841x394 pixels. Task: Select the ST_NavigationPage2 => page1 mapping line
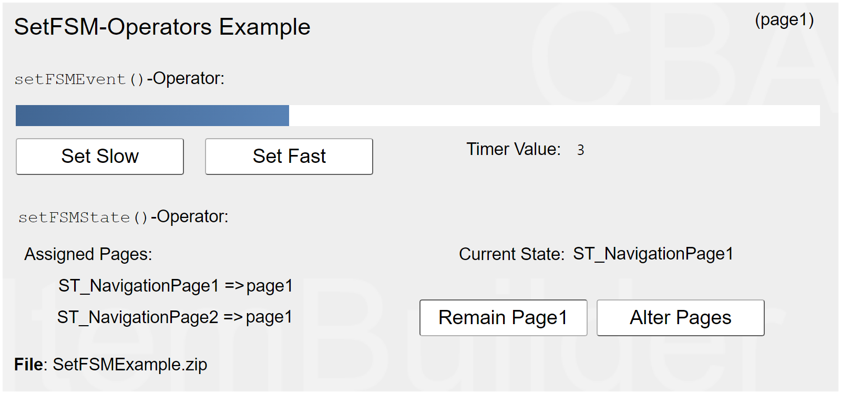pos(175,317)
